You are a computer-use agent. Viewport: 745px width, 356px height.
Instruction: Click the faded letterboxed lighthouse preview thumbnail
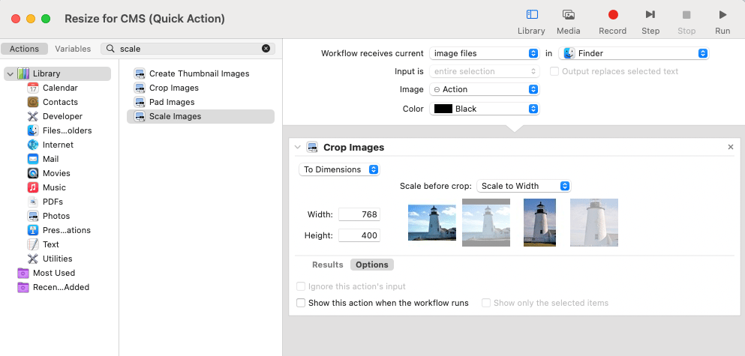486,223
